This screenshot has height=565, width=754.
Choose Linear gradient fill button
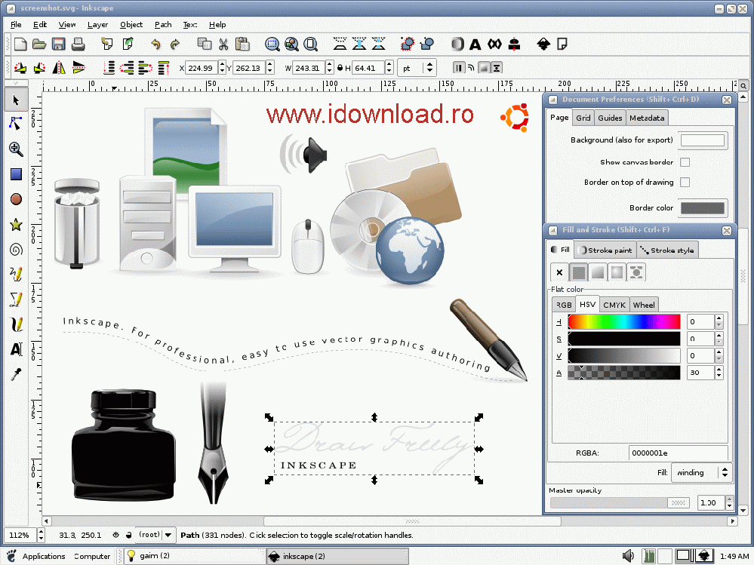598,272
